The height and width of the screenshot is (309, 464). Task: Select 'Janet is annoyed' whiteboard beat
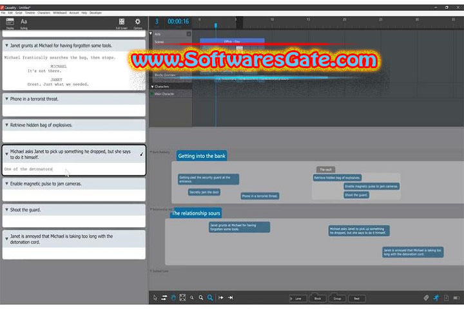click(413, 252)
